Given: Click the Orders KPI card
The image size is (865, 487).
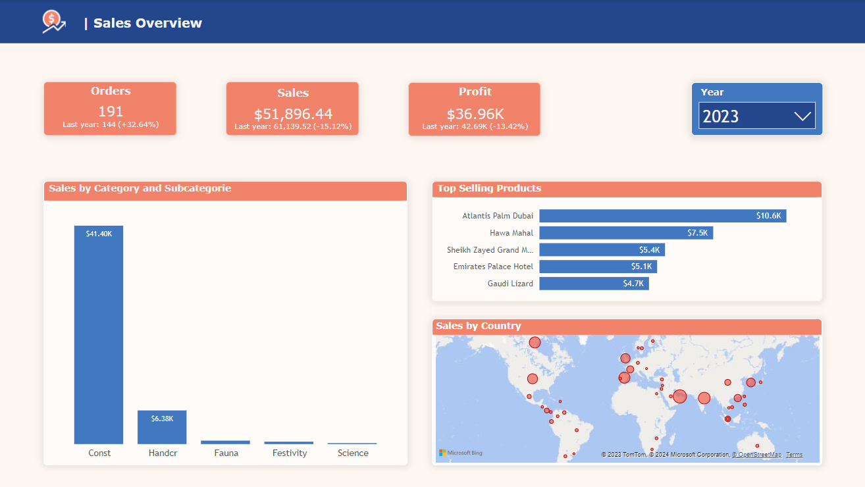Looking at the screenshot, I should pyautogui.click(x=110, y=109).
